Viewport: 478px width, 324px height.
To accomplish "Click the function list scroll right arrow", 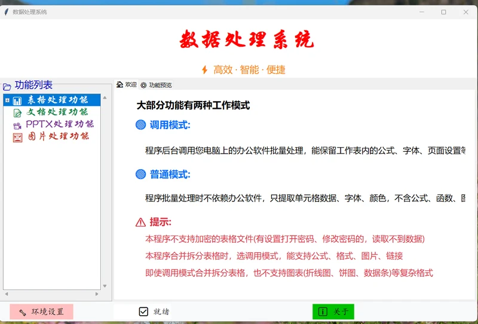I will [x=97, y=294].
